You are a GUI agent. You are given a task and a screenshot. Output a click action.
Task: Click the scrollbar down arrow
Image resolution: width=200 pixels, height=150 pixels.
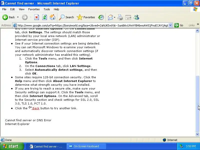pyautogui.click(x=197, y=134)
